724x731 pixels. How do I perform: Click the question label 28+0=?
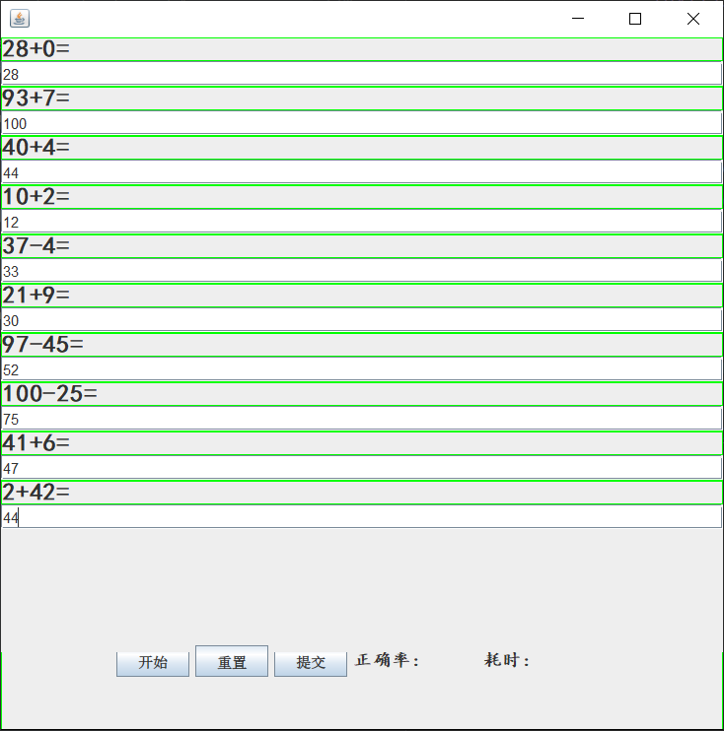(x=362, y=49)
